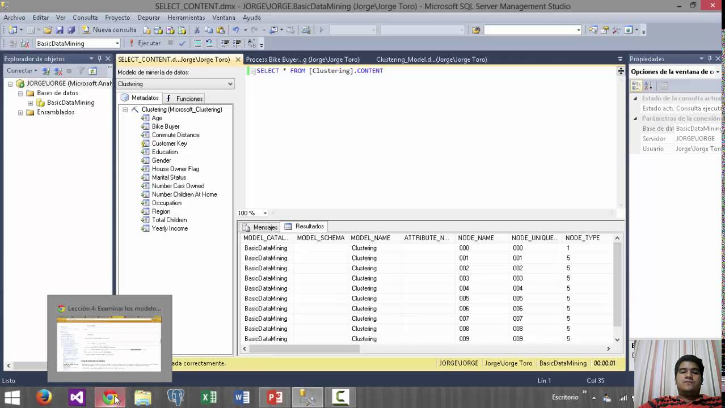Select the BasicDataMining tree item
The height and width of the screenshot is (408, 725).
(70, 103)
